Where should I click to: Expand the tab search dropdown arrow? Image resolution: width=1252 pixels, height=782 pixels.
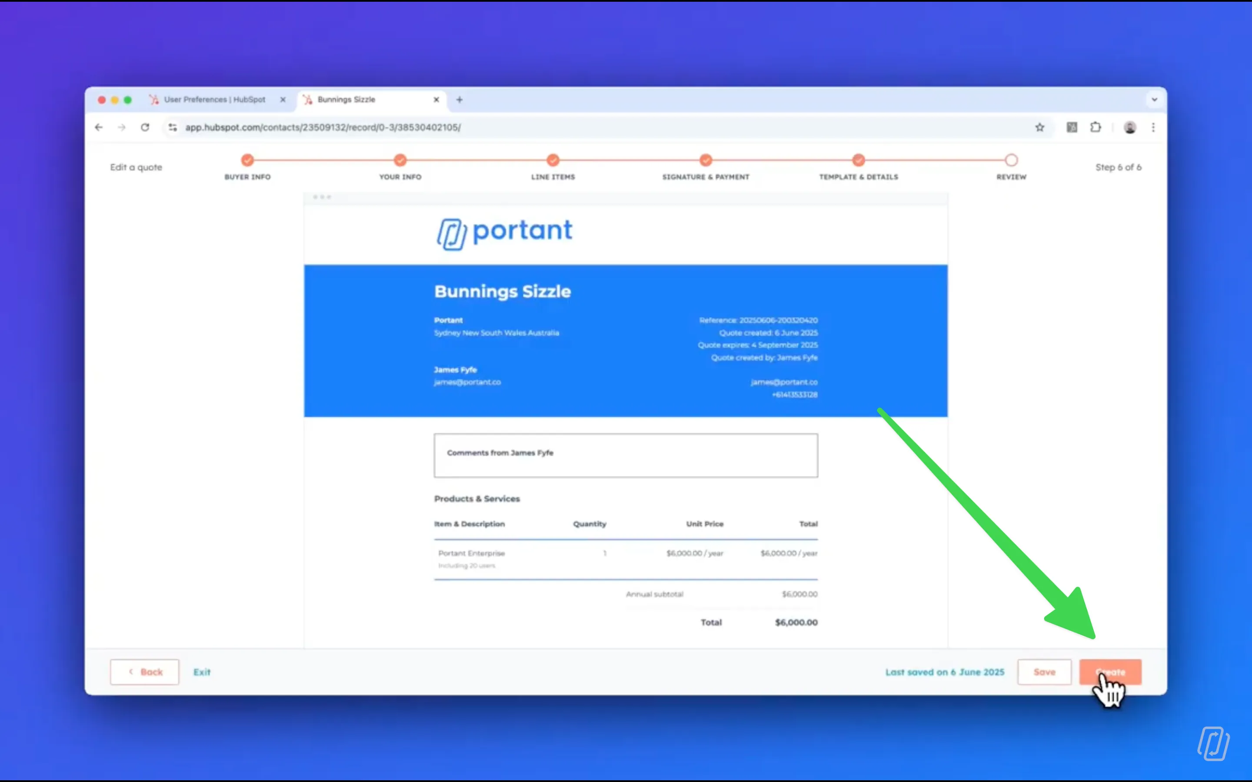pos(1154,99)
